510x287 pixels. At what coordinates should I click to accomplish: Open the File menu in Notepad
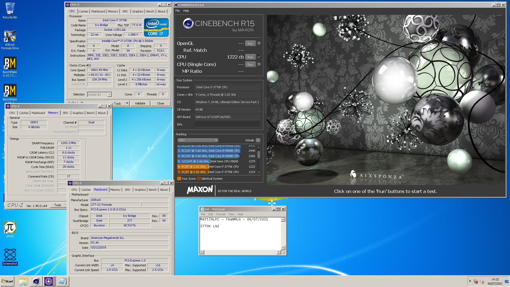[203, 214]
